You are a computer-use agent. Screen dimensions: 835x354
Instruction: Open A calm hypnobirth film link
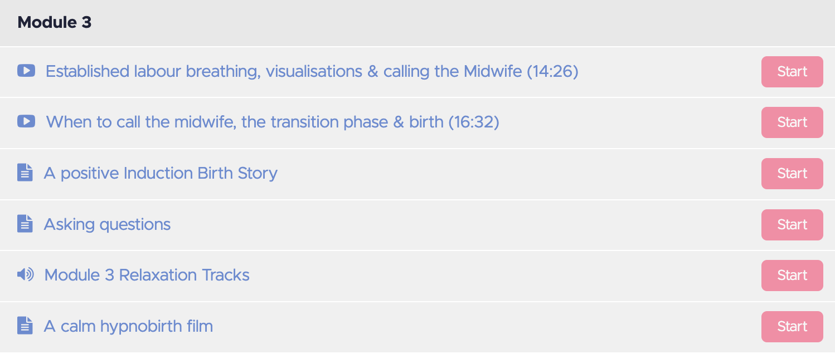(128, 326)
